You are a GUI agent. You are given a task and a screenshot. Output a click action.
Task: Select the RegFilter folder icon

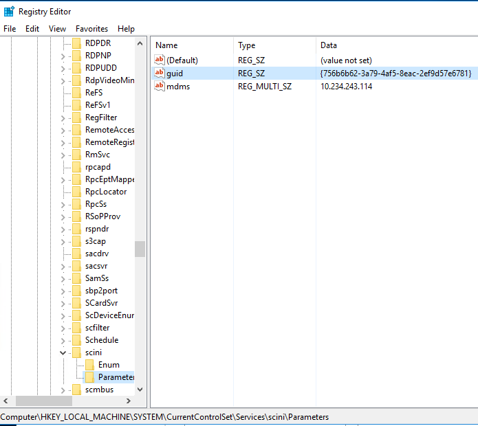[x=77, y=117]
